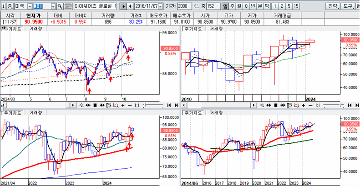360x186 pixels.
Task: Click the chart line indicator icon under the 2024/03 chart
Action: pos(116,105)
